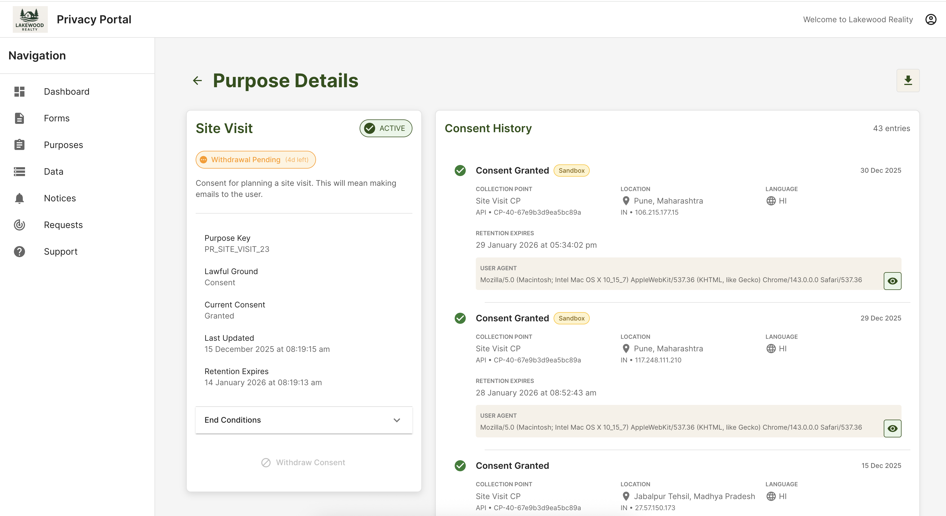
Task: Open the Data list icon
Action: 19,171
